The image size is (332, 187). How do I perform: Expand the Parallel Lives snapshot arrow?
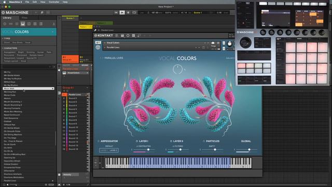(x=105, y=47)
